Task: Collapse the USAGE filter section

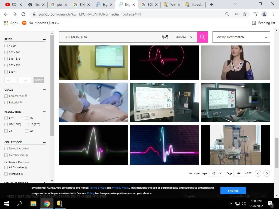Action: tap(44, 90)
